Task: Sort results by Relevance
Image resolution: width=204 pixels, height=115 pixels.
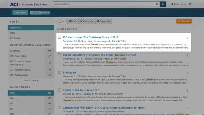Action: coord(31,28)
